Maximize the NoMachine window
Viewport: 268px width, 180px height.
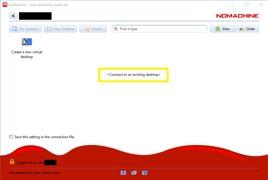(247, 5)
